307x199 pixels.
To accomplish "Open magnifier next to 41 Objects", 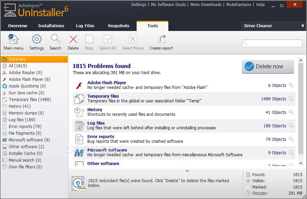I will pos(291,112).
